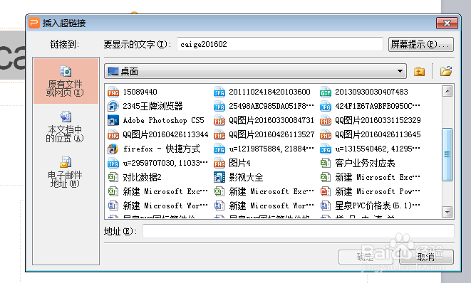The width and height of the screenshot is (471, 283).
Task: Select Adobe Photoshop CS5 icon
Action: (x=113, y=120)
